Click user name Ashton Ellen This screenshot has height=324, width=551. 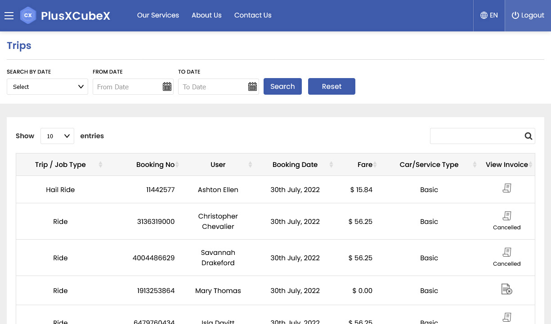[x=218, y=190]
